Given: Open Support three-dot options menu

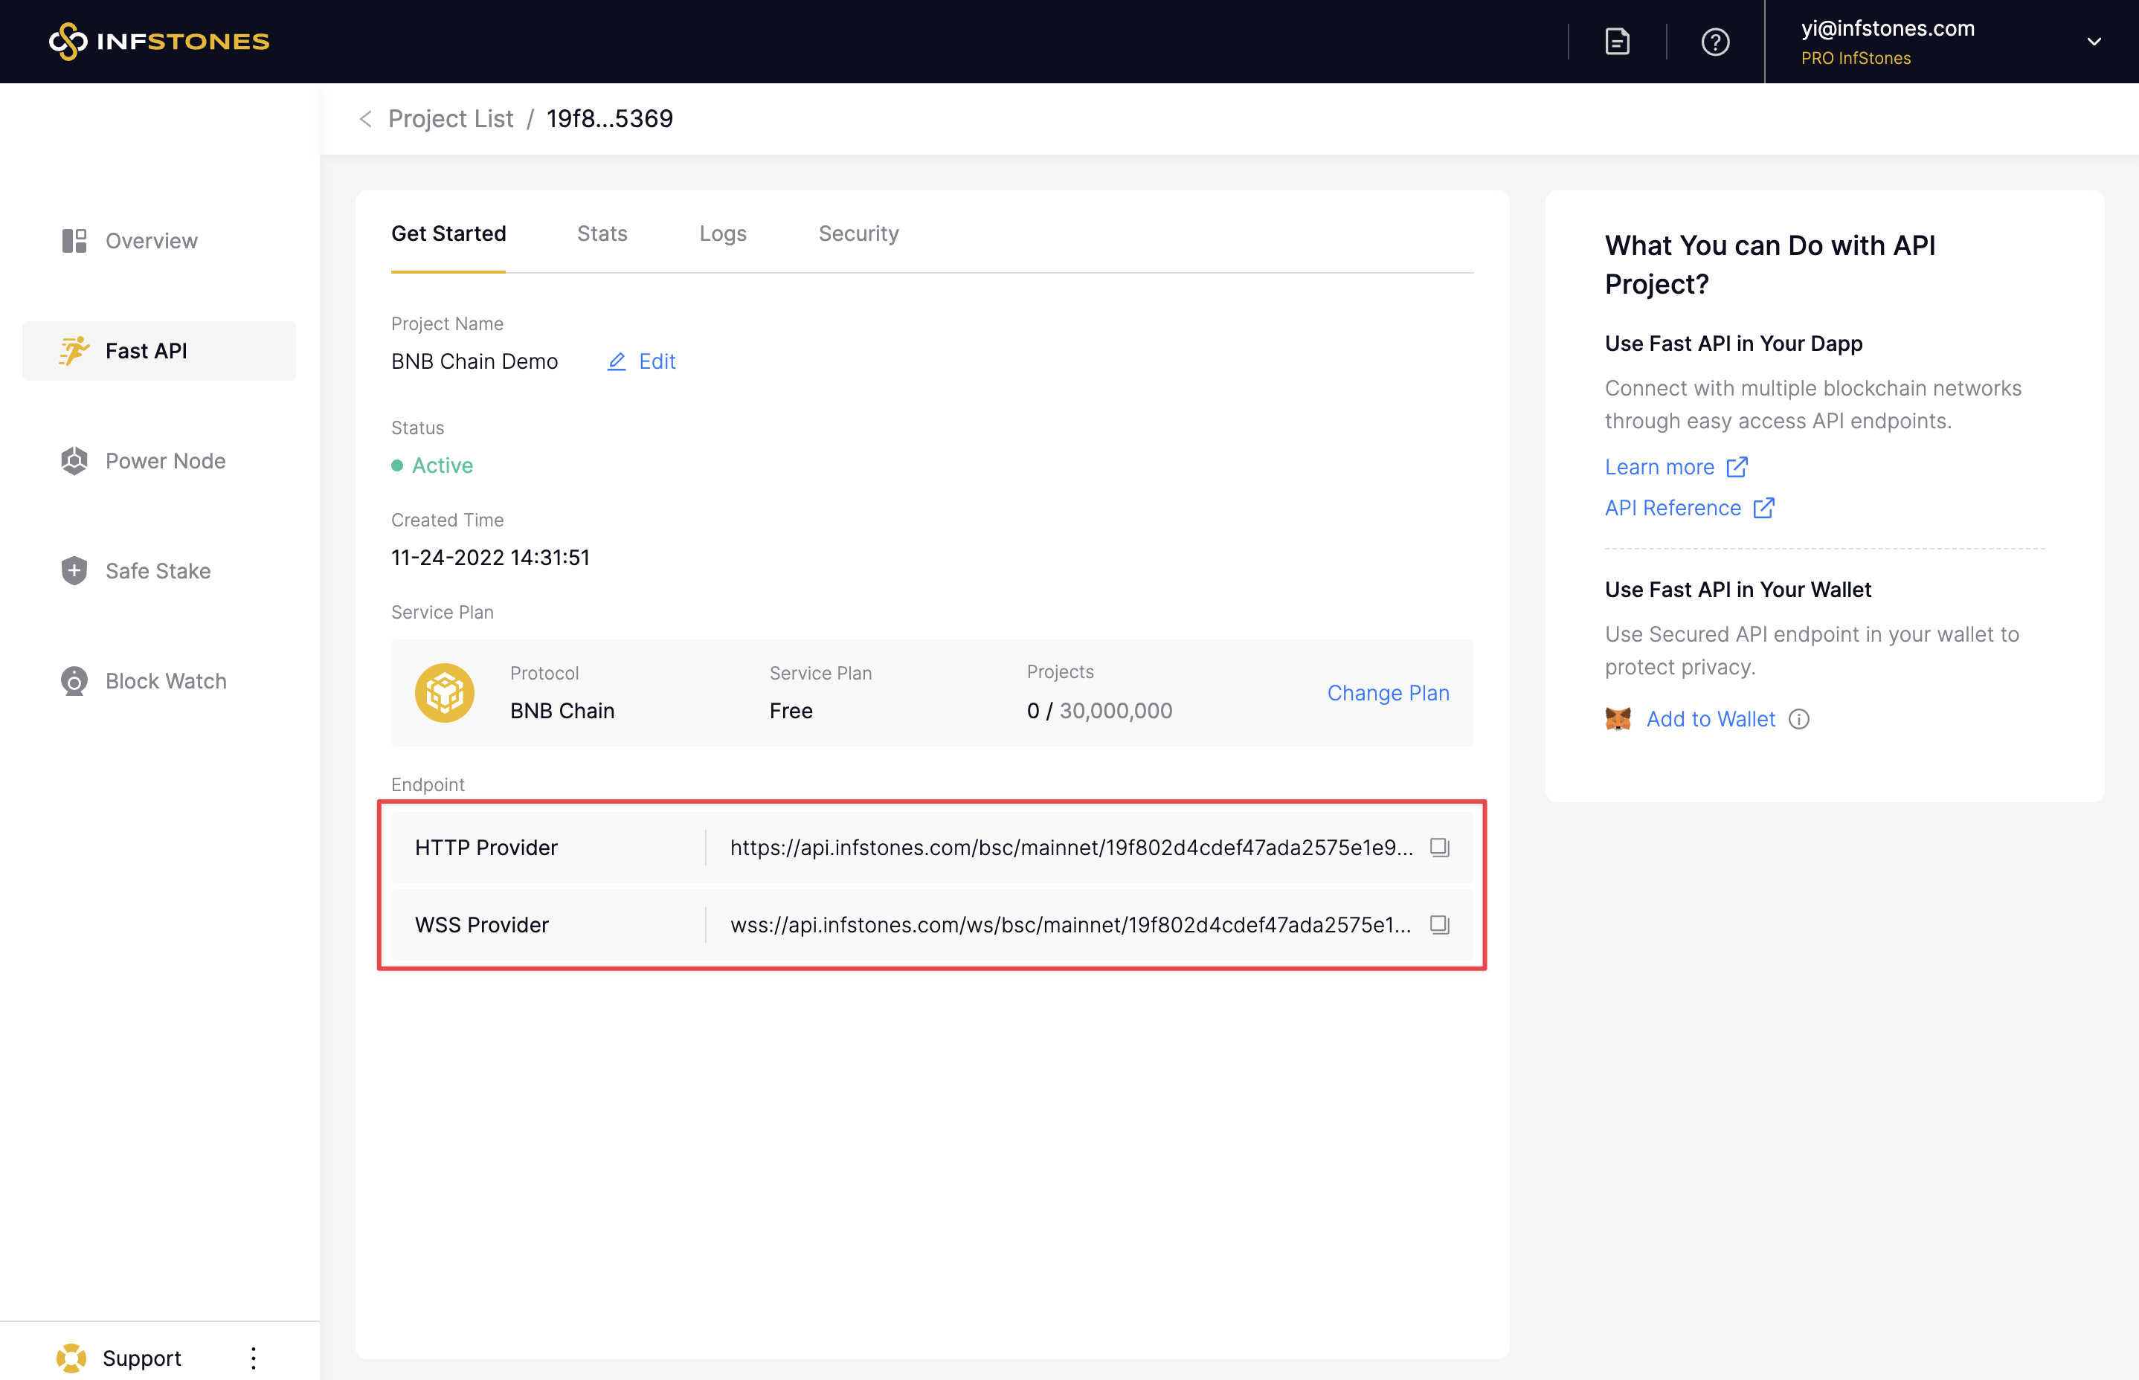Looking at the screenshot, I should tap(254, 1358).
